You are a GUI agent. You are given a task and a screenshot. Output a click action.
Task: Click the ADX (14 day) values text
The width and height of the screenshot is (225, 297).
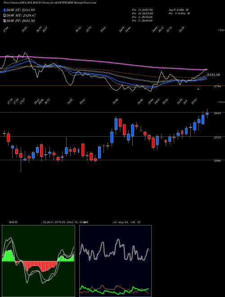click(x=126, y=222)
